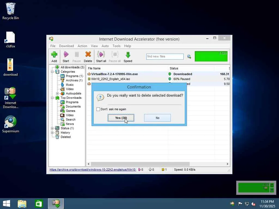Click the muted volume tray icon
The height and width of the screenshot is (209, 279).
coord(253,204)
